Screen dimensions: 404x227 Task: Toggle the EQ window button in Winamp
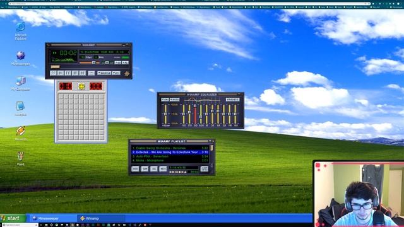[118, 62]
